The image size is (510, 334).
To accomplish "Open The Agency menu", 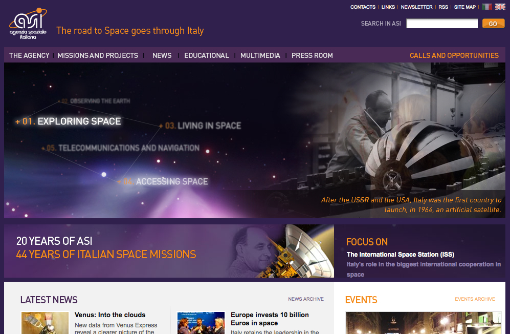I will pyautogui.click(x=29, y=55).
